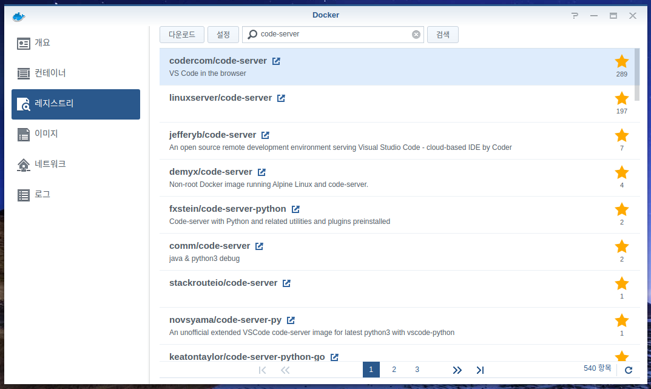
Task: Open the 로그 log section
Action: (x=76, y=195)
